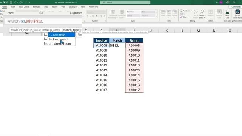242x136 pixels.
Task: Apply accounting dollar format
Action: click(x=88, y=16)
